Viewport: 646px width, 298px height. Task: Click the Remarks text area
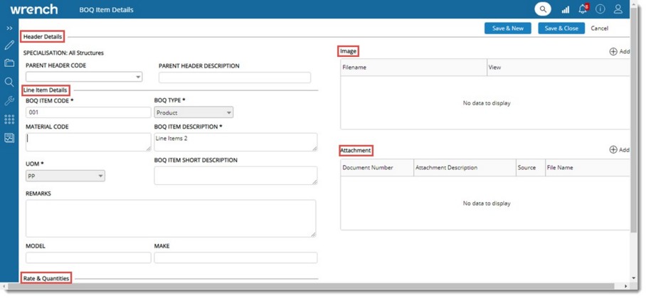[x=171, y=218]
